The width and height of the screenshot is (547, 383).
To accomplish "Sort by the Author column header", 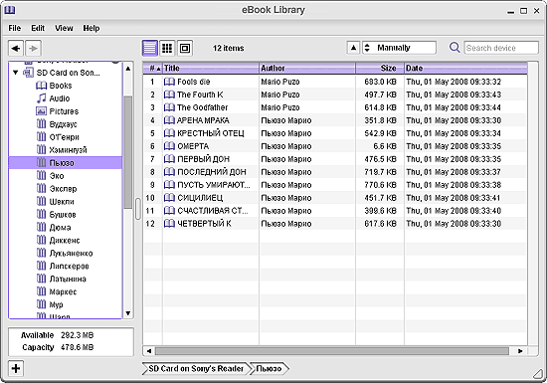I will tap(307, 68).
